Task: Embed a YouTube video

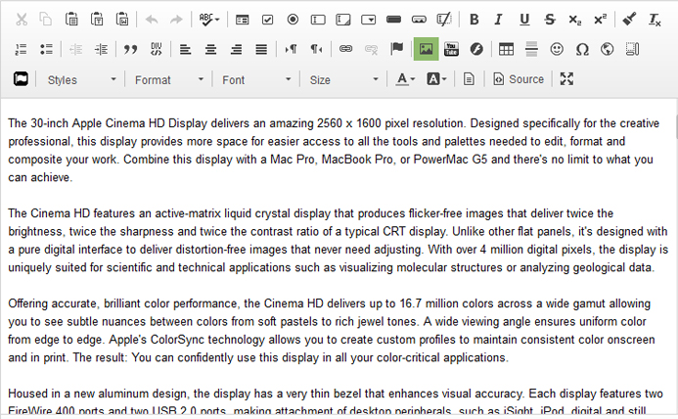Action: (x=451, y=49)
